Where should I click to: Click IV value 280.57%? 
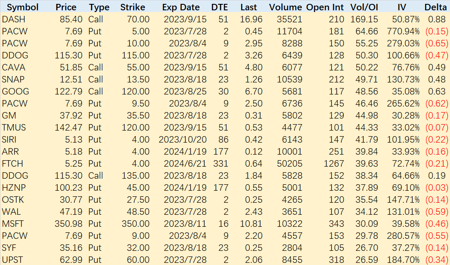tap(403, 236)
